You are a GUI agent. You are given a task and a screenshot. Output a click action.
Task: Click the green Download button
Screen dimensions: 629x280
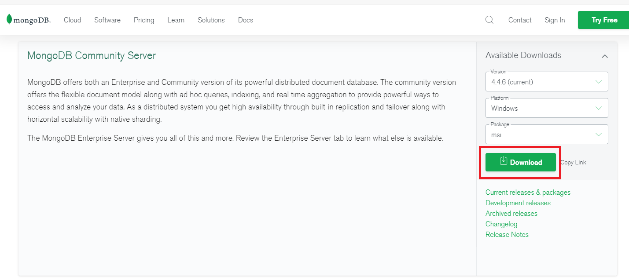point(521,162)
